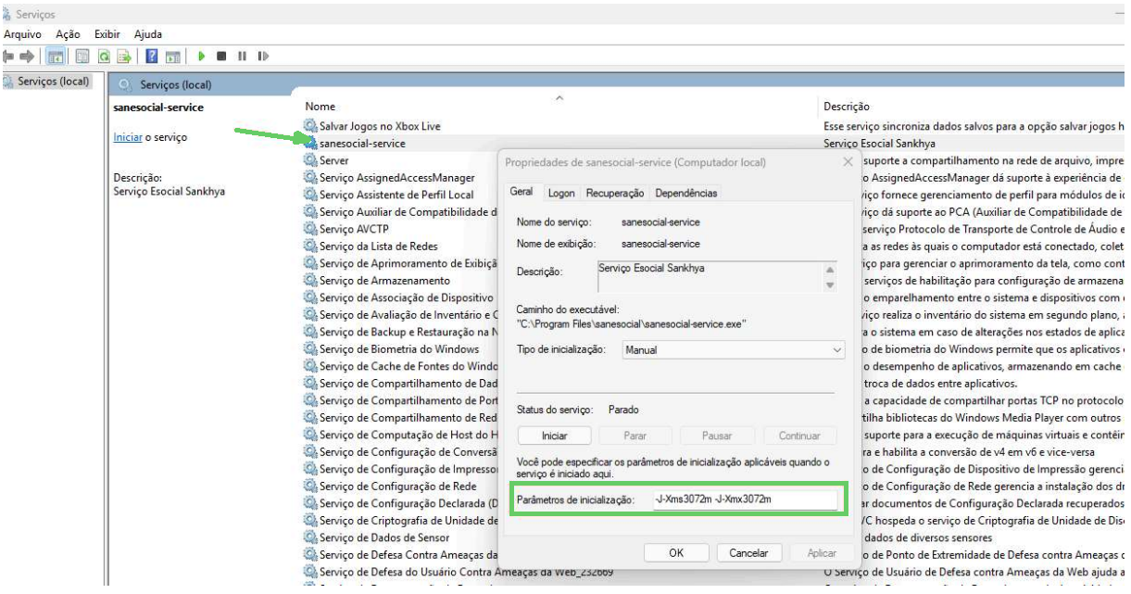Click the Serviços (local) header icon in the right pane

125,85
